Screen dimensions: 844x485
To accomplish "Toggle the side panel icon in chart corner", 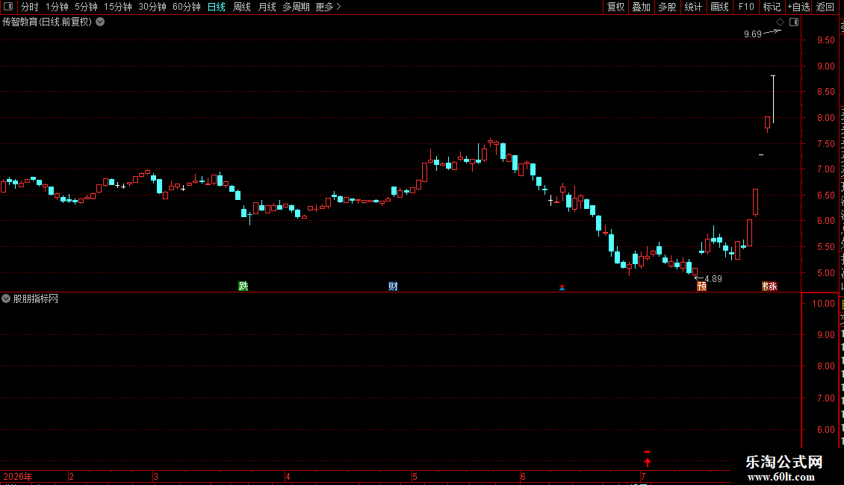I will pos(794,22).
